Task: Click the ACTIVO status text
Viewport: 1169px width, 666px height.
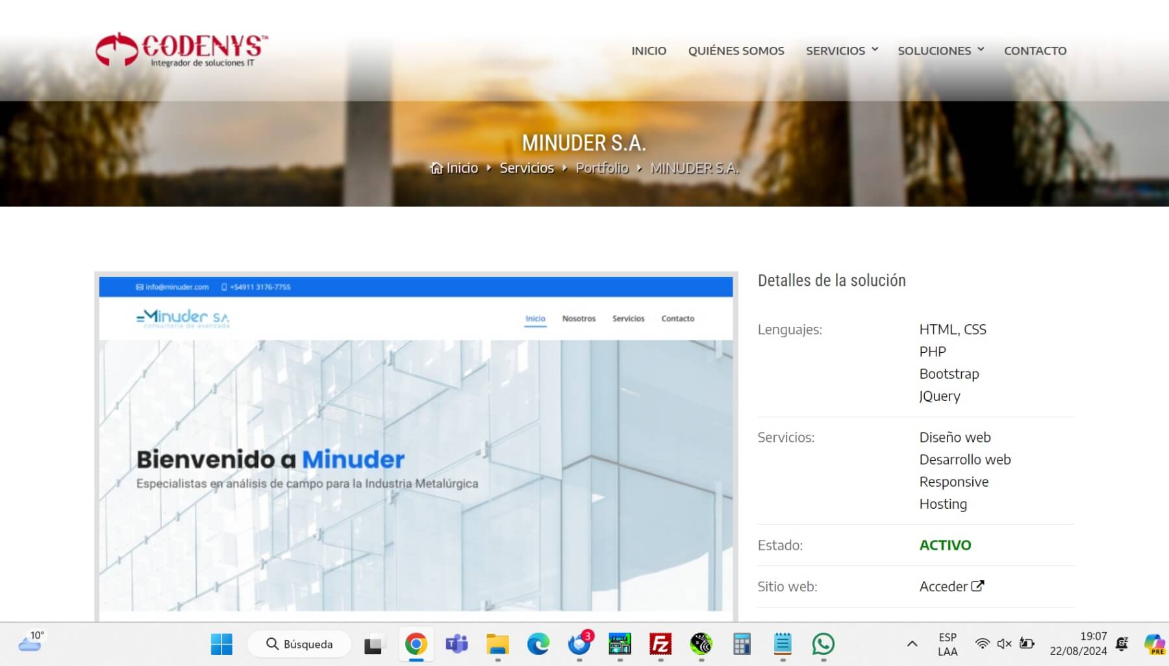Action: [945, 545]
